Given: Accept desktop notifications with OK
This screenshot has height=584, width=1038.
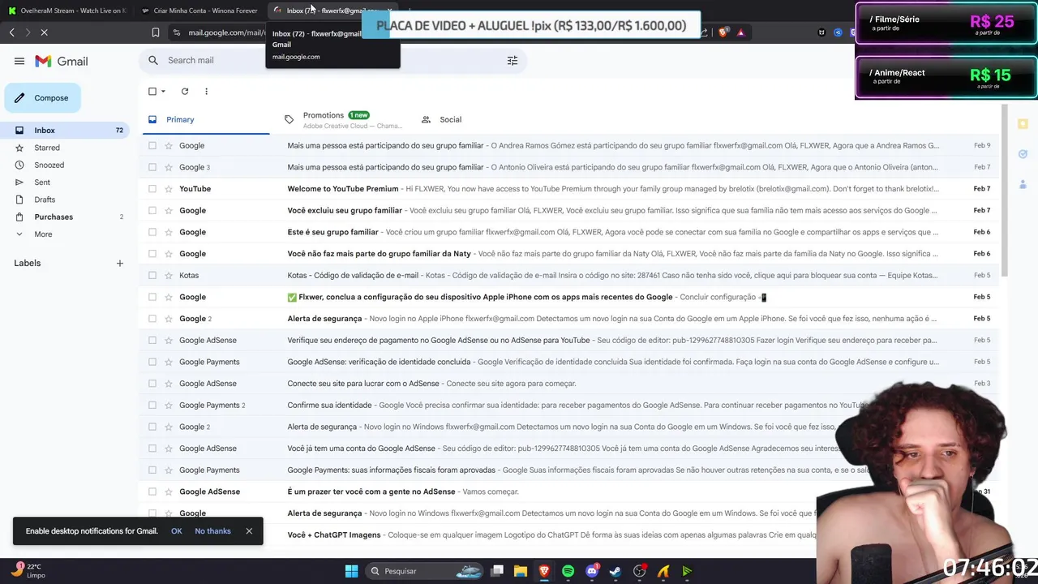Looking at the screenshot, I should (x=177, y=531).
